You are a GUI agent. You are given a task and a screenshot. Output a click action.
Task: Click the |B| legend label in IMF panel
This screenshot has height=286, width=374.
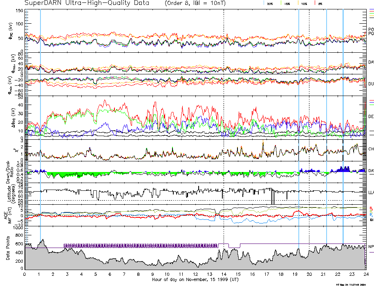point(371,220)
